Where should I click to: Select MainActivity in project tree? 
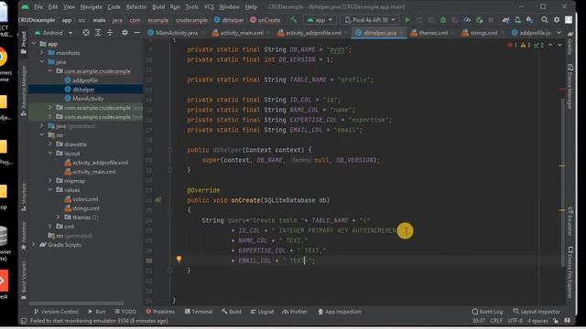point(88,99)
